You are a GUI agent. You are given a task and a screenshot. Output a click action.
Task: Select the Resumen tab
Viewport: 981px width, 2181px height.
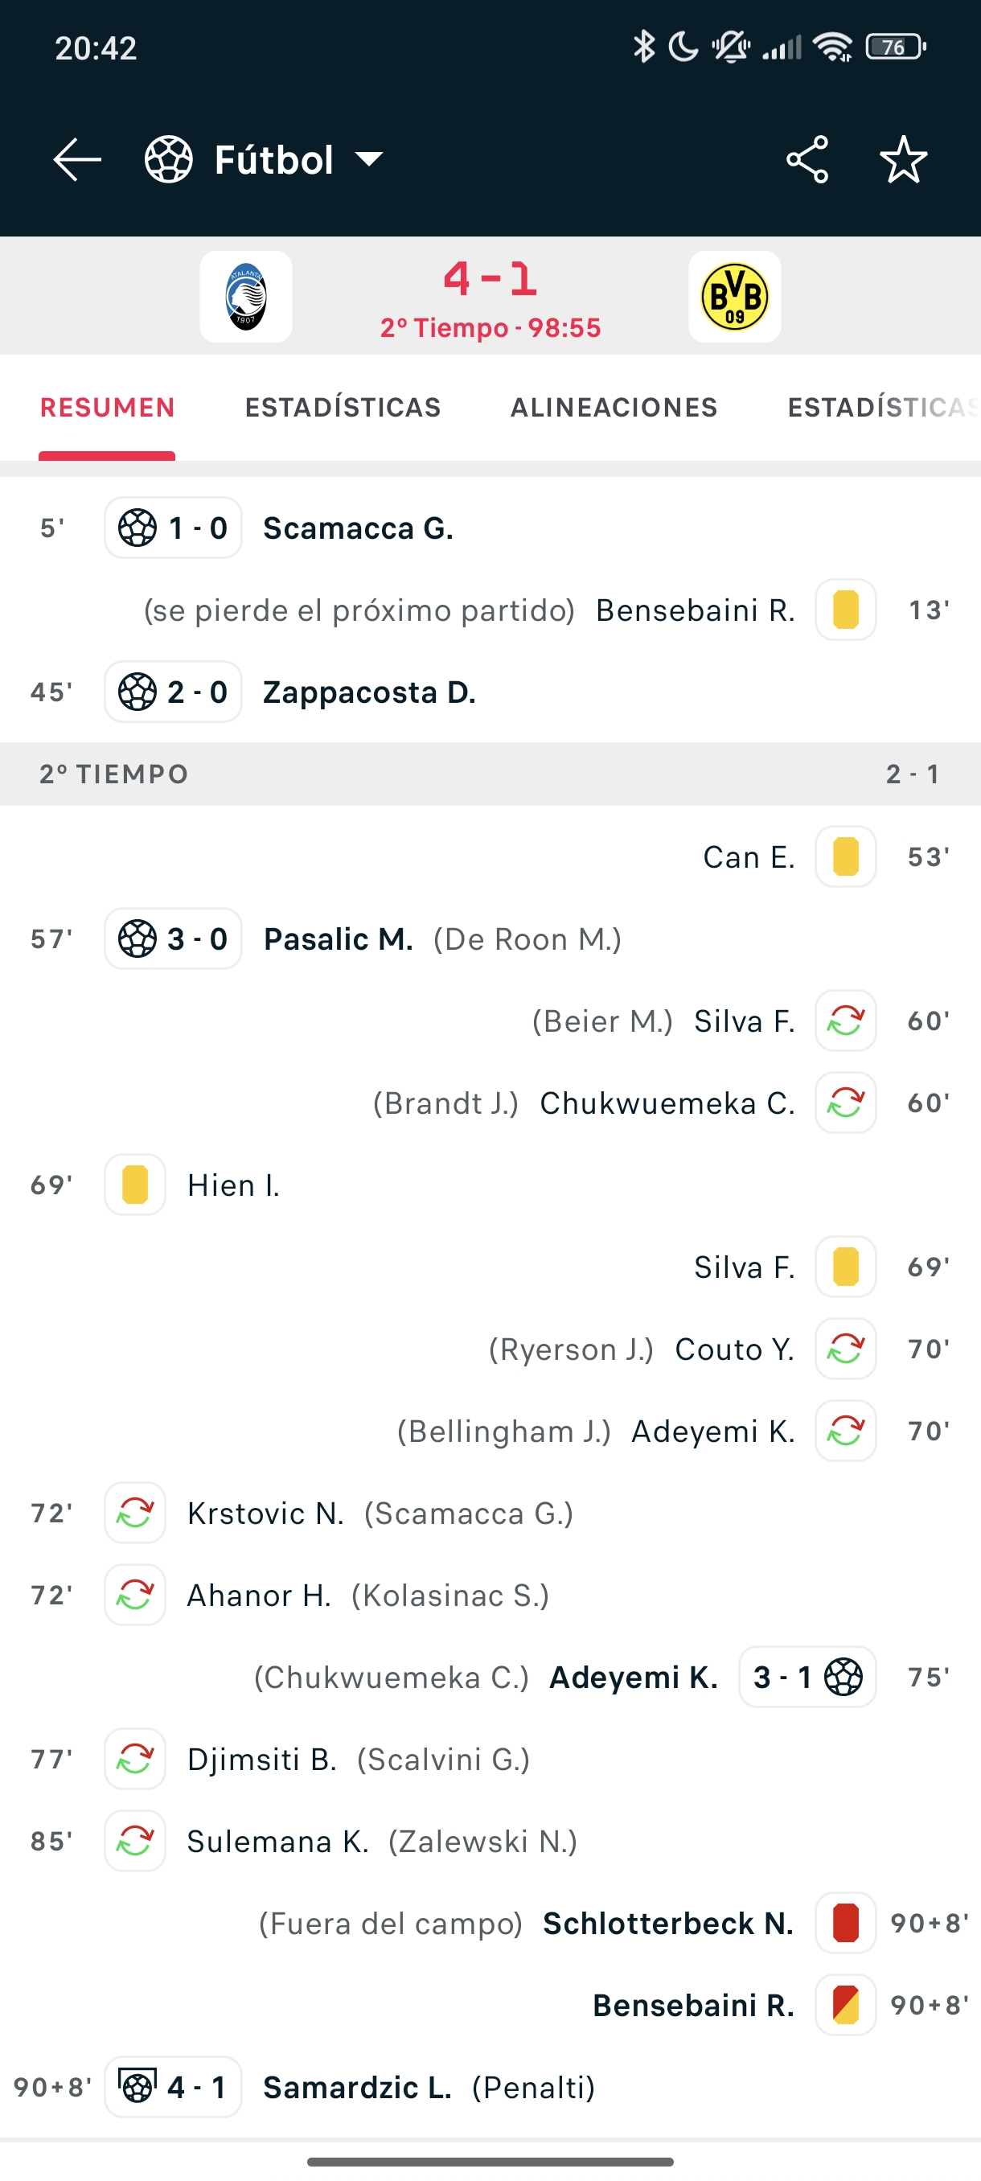point(108,407)
